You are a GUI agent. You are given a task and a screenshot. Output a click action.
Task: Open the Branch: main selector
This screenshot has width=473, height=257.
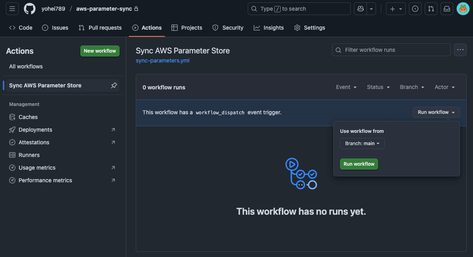[x=362, y=144]
